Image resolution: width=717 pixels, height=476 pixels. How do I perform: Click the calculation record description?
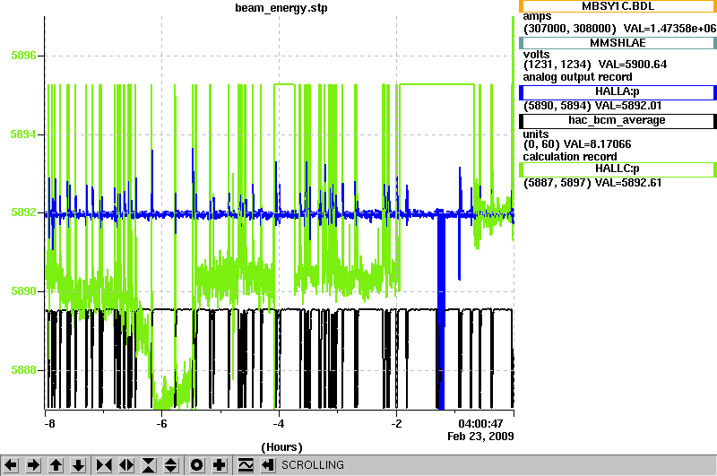[570, 157]
